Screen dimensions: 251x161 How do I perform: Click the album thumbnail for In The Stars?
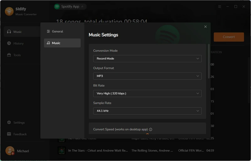(x=61, y=150)
